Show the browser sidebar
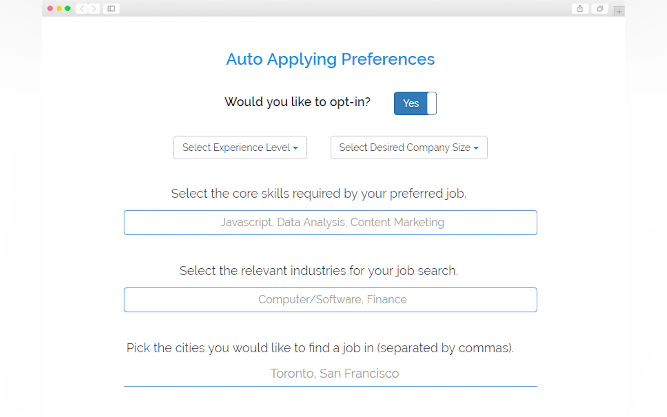 (111, 9)
